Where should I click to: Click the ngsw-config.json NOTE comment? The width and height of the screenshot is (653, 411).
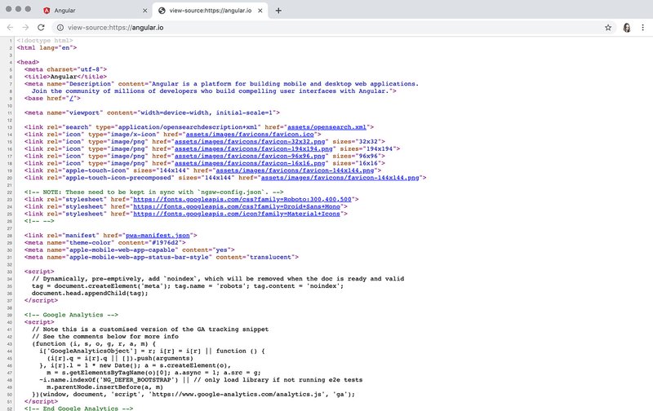[153, 192]
